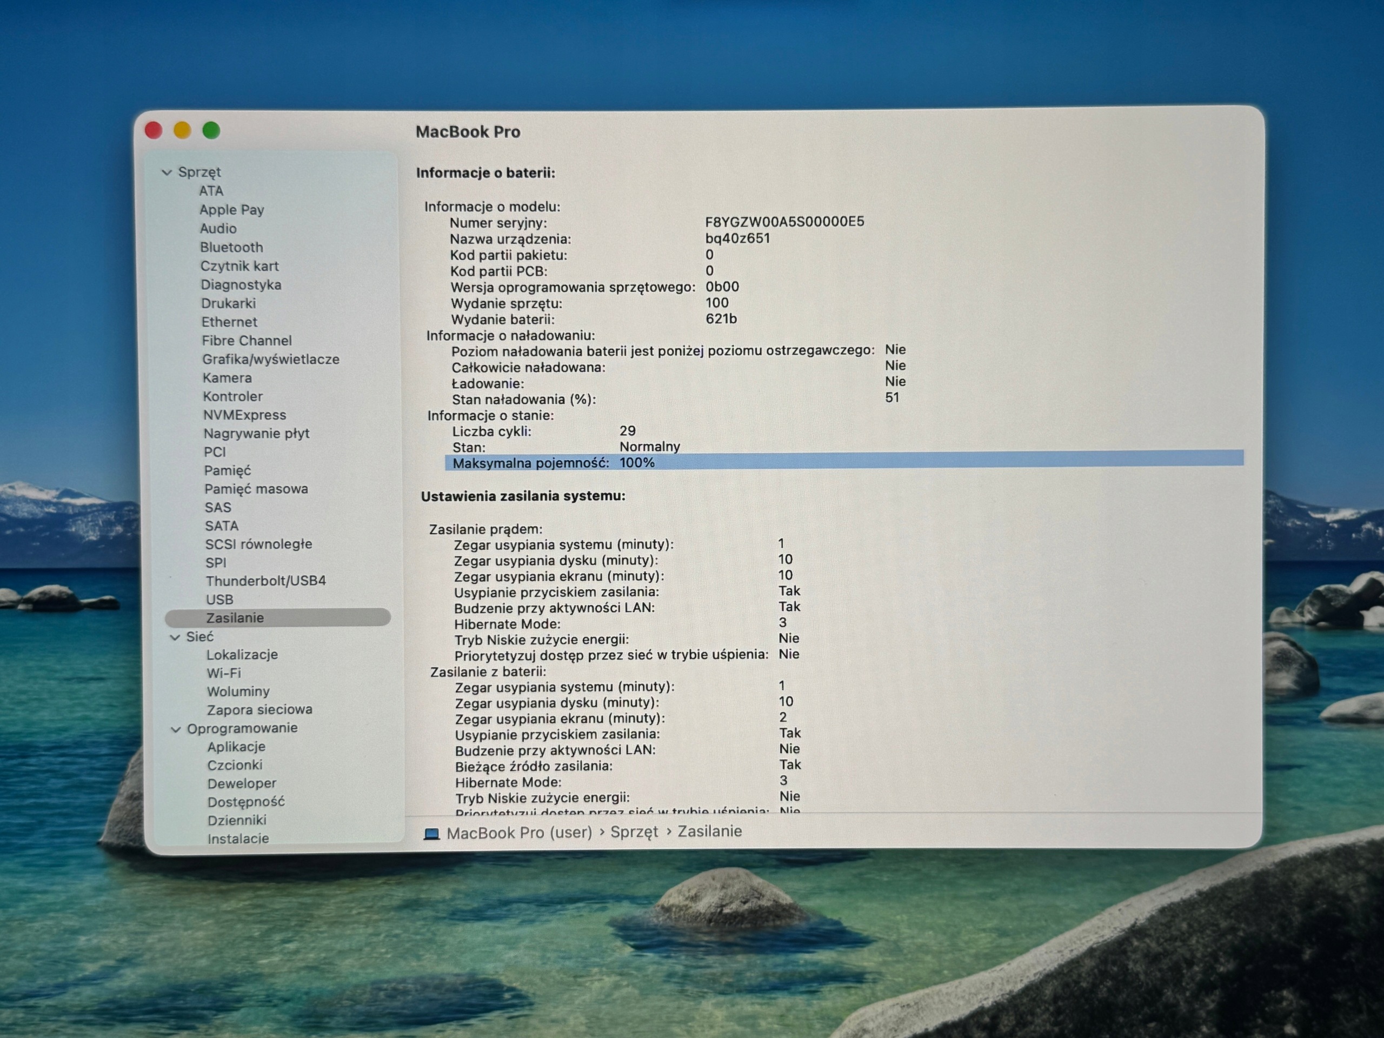This screenshot has height=1038, width=1384.
Task: Collapse the Sprzęt section chevron
Action: tap(167, 172)
